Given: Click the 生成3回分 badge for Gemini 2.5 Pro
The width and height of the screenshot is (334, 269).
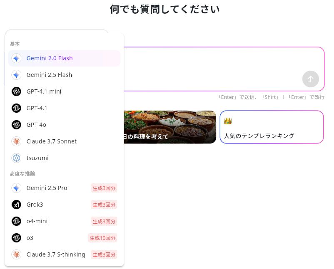Looking at the screenshot, I should [104, 188].
